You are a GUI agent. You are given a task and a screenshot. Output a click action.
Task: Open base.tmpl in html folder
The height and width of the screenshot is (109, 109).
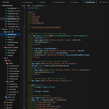tap(10, 95)
